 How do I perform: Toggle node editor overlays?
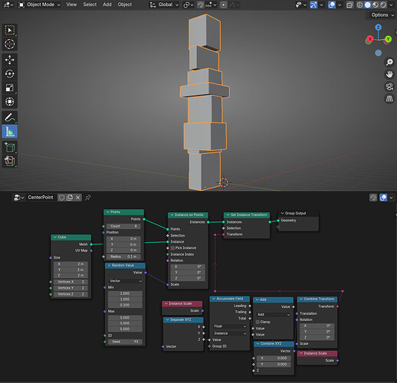[x=383, y=198]
